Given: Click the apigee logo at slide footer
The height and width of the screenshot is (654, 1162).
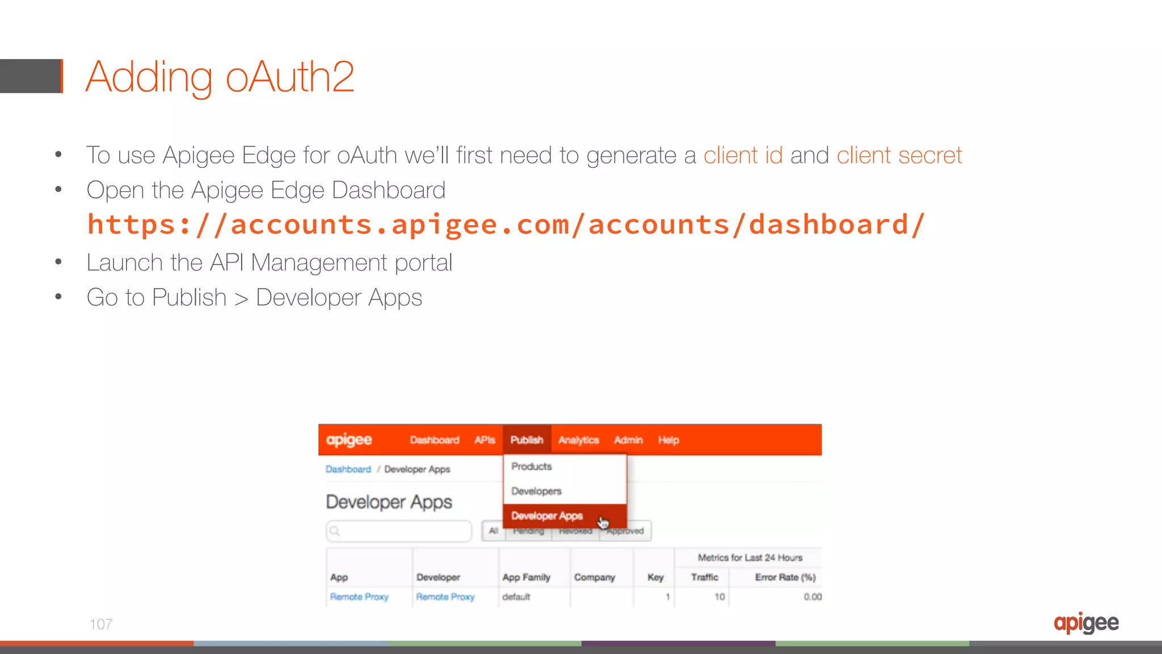Looking at the screenshot, I should pyautogui.click(x=1086, y=623).
